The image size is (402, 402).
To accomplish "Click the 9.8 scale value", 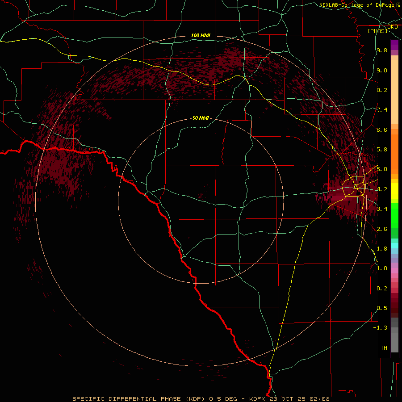I will tap(382, 50).
